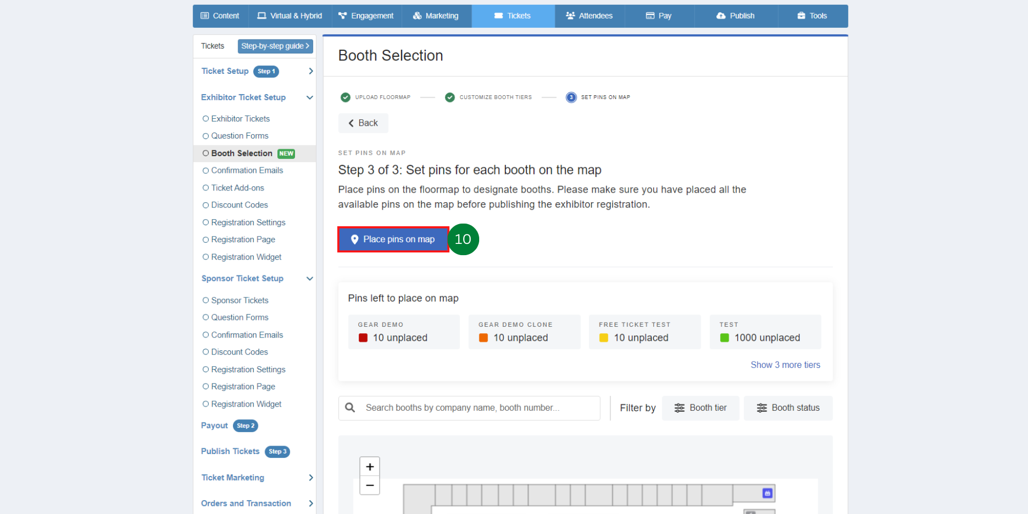Open the Attendees tab
Viewport: 1028px width, 514px height.
tap(589, 16)
